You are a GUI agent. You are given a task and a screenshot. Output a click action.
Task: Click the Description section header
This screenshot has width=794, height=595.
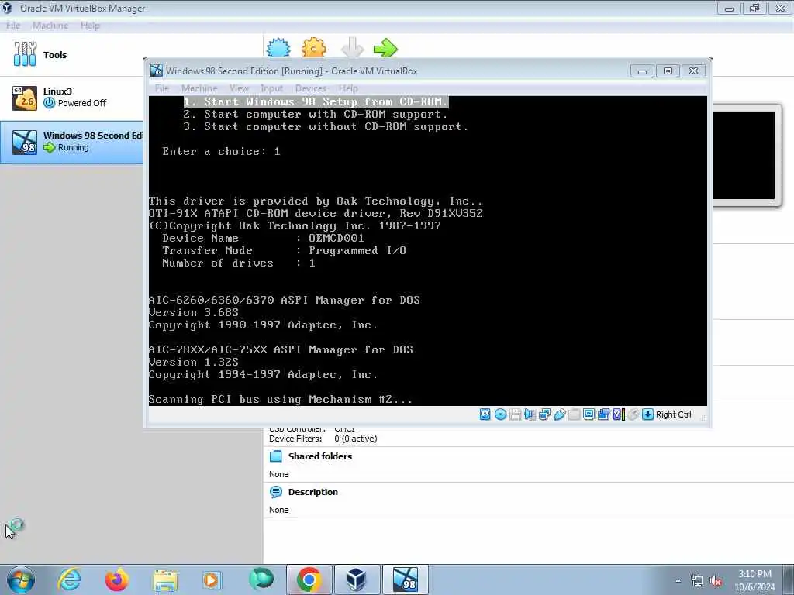tap(313, 492)
